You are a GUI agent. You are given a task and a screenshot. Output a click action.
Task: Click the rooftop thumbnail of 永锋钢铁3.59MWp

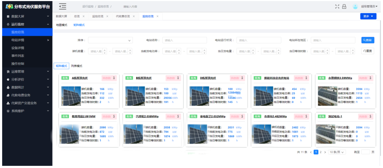328,96
